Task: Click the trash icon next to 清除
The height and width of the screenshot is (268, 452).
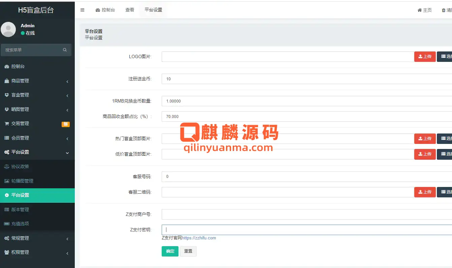Action: tap(443, 10)
